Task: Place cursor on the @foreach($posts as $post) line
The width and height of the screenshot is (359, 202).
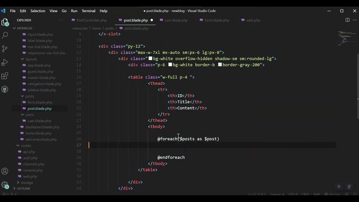Action: 188,139
